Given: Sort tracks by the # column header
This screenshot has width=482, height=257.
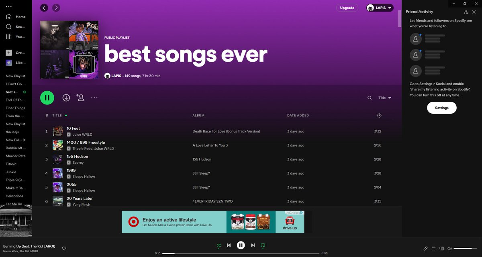Looking at the screenshot, I should point(47,115).
